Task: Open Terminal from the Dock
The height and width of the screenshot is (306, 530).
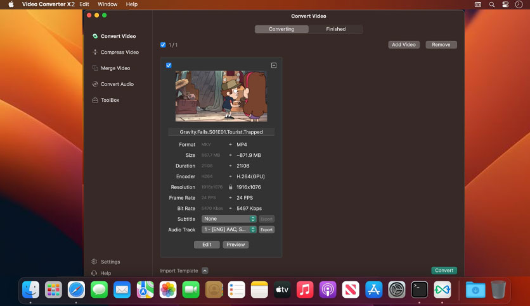Action: click(420, 290)
